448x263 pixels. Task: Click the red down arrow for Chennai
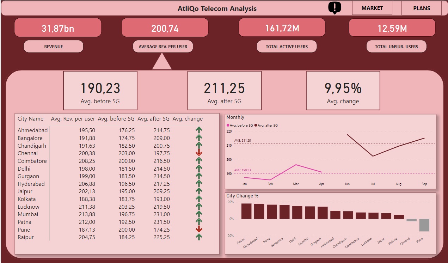click(x=199, y=153)
